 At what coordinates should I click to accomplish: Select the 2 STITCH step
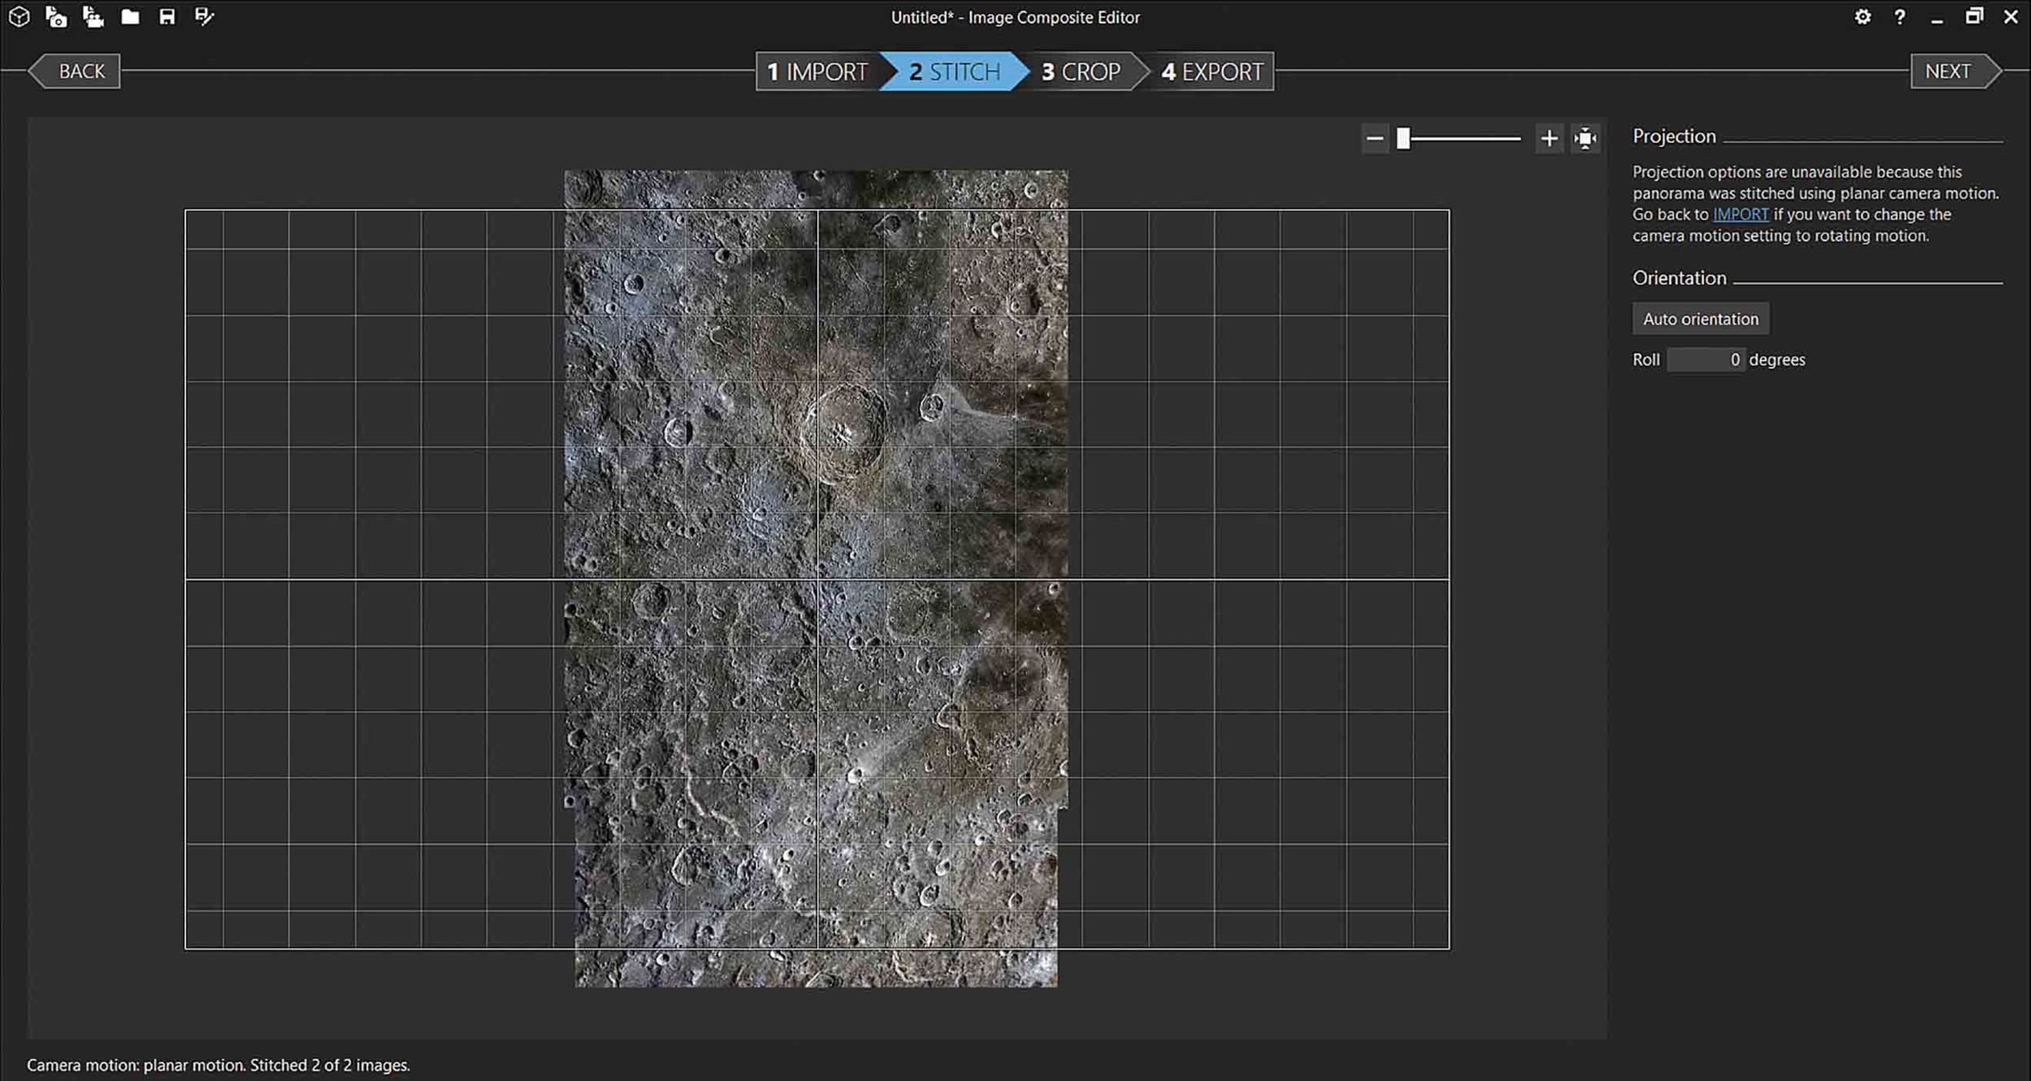[954, 72]
